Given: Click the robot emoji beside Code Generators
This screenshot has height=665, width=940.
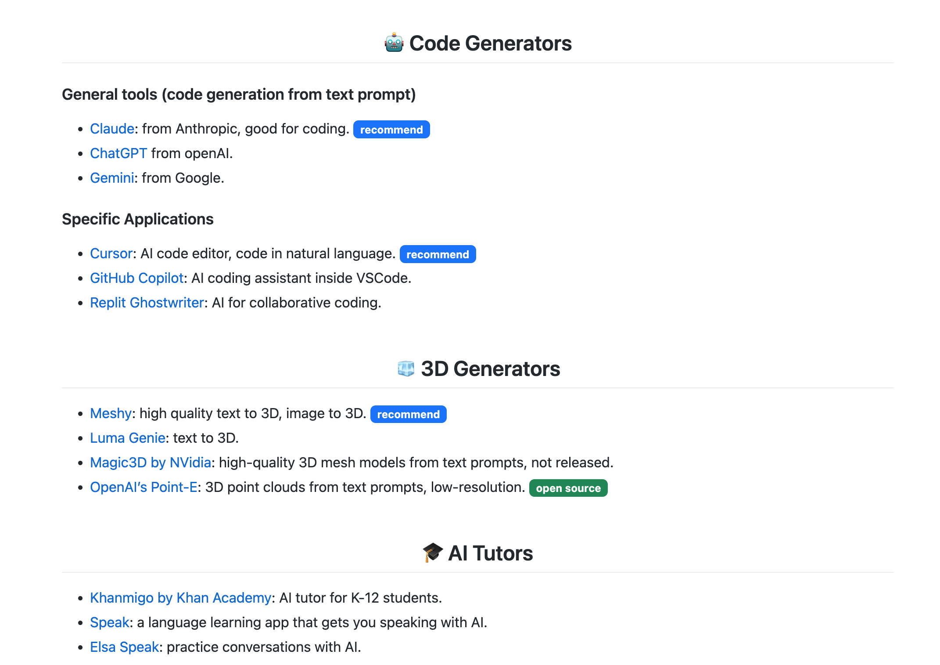Looking at the screenshot, I should coord(394,43).
